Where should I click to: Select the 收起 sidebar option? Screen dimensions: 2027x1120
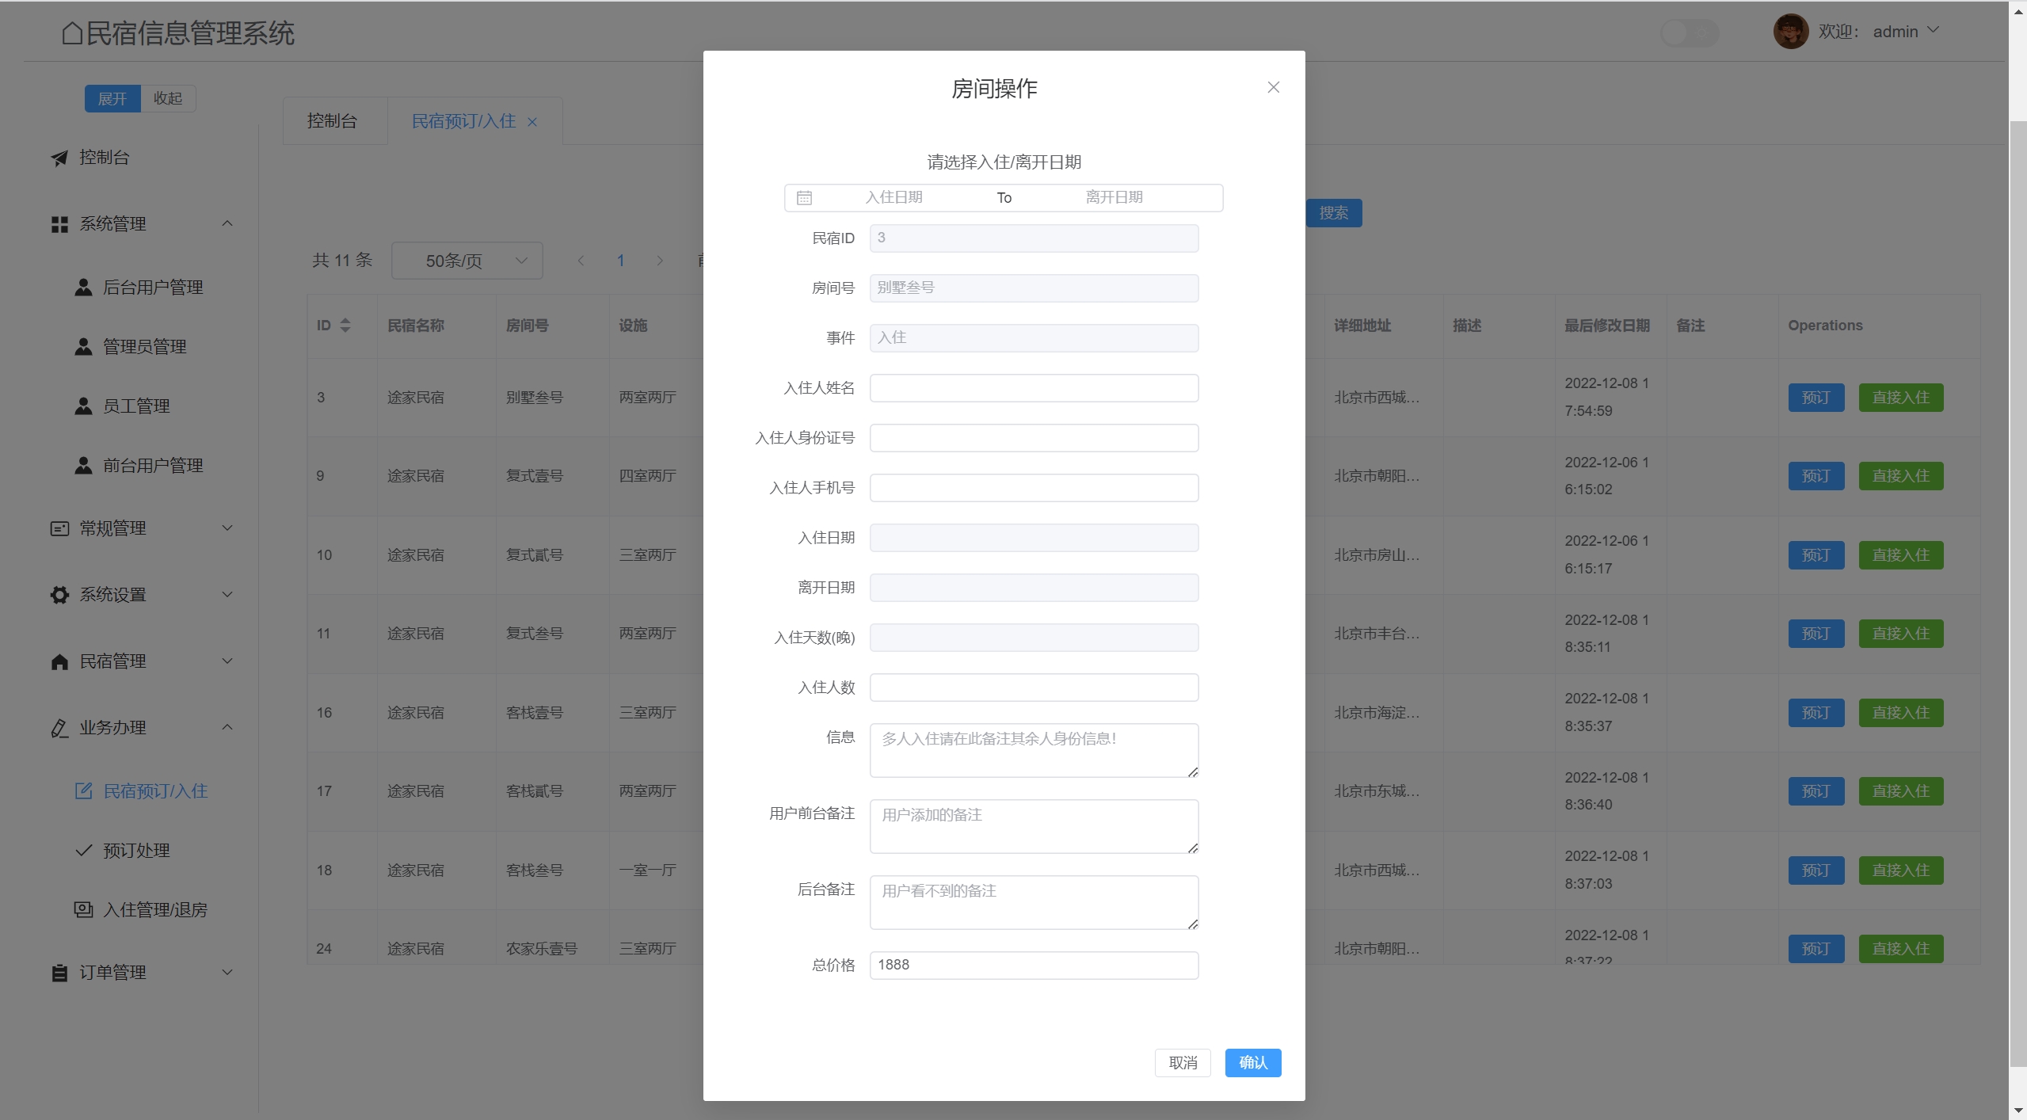point(167,99)
